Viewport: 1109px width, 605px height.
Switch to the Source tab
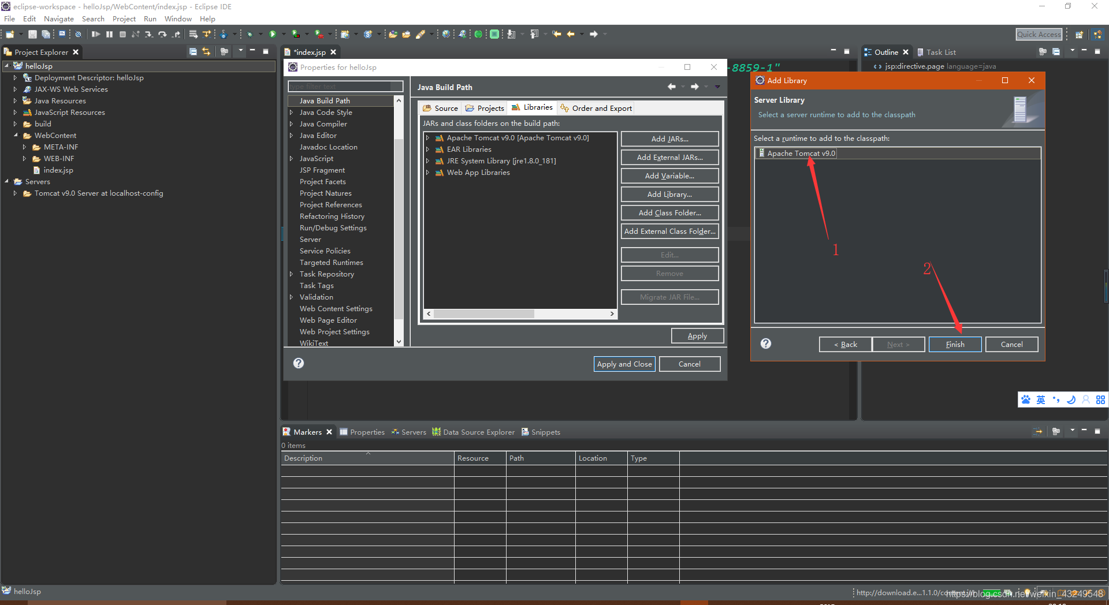point(440,108)
